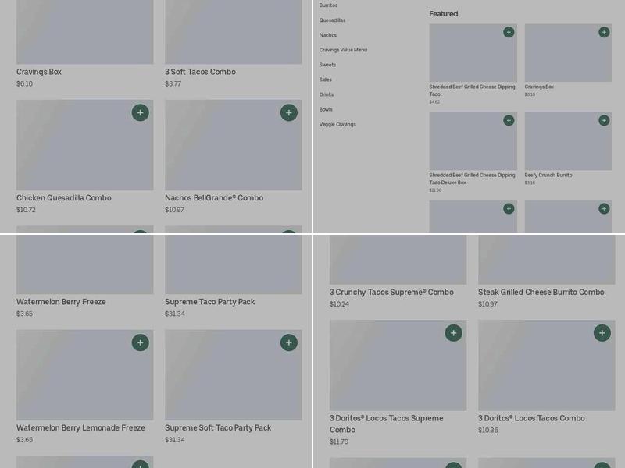Click the $10.24 price of 3 Crunchy Tacos Supreme
Screen dimensions: 625x468
coord(339,304)
